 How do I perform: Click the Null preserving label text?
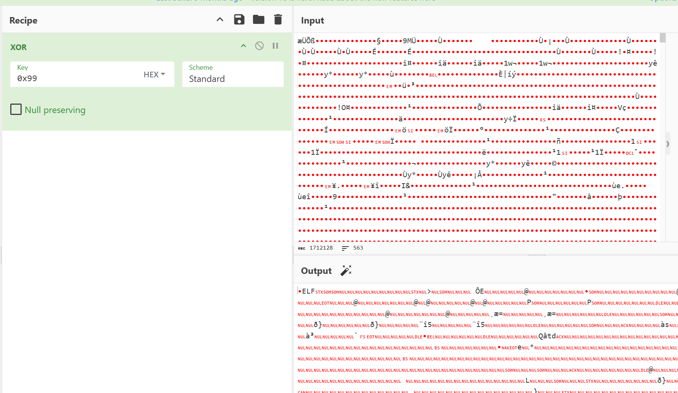coord(55,110)
